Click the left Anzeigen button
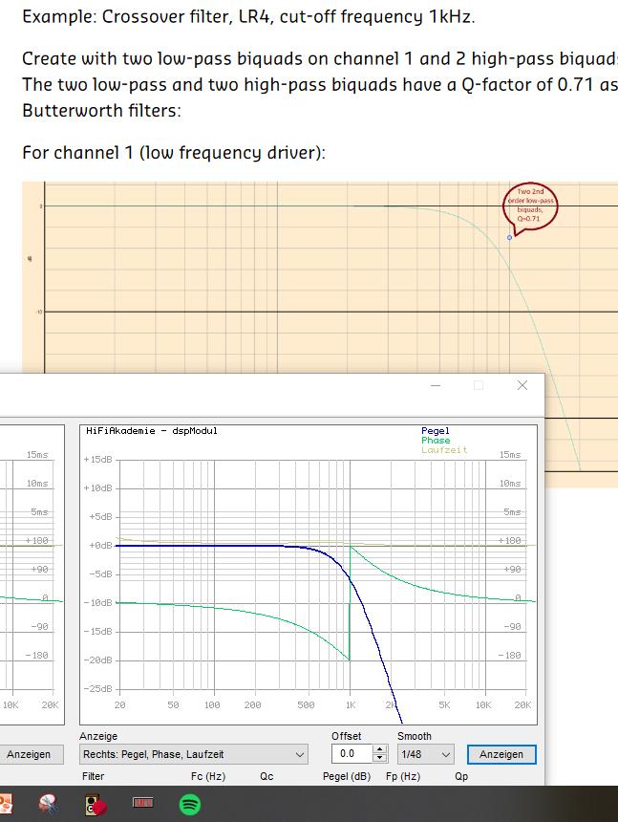The image size is (618, 822). [29, 754]
